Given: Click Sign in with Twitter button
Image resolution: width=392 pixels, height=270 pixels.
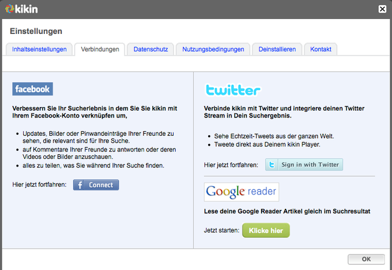Looking at the screenshot, I should [304, 165].
